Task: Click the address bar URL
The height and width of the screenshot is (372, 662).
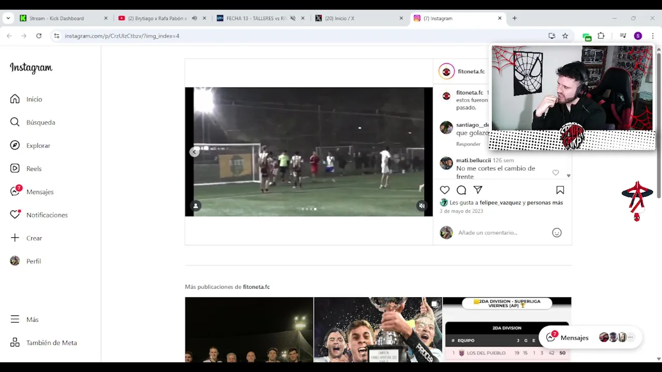Action: (122, 36)
